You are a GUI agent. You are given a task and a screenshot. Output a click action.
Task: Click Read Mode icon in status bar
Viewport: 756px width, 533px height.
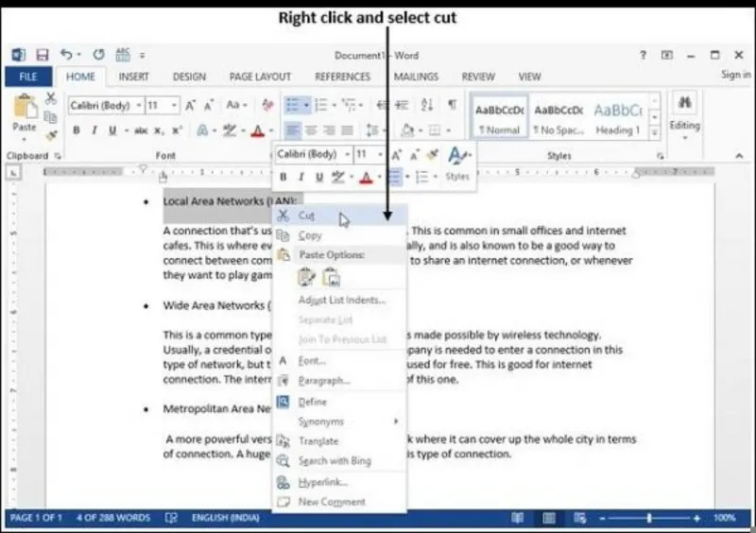pos(517,518)
